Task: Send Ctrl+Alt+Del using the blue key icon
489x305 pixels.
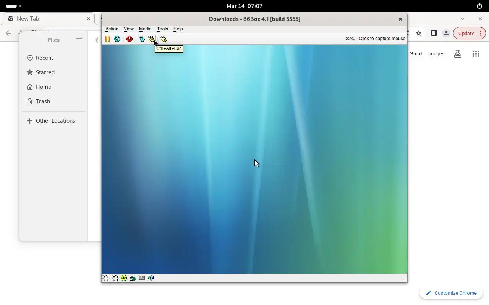Action: point(142,39)
